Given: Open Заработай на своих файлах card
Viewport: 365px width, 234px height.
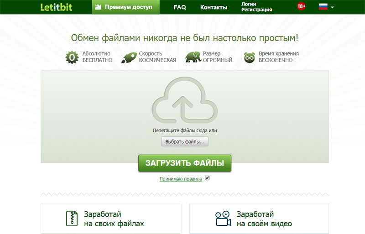Looking at the screenshot, I should [x=110, y=218].
